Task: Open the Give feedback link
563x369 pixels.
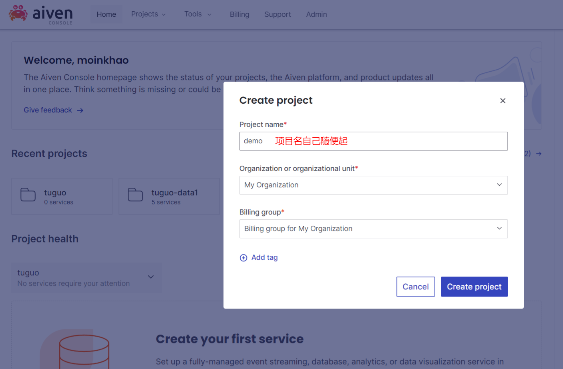Action: [x=48, y=110]
